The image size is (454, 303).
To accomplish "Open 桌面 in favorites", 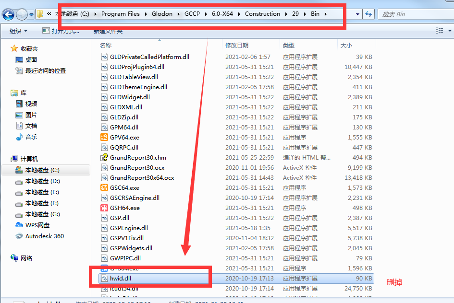I will (26, 59).
